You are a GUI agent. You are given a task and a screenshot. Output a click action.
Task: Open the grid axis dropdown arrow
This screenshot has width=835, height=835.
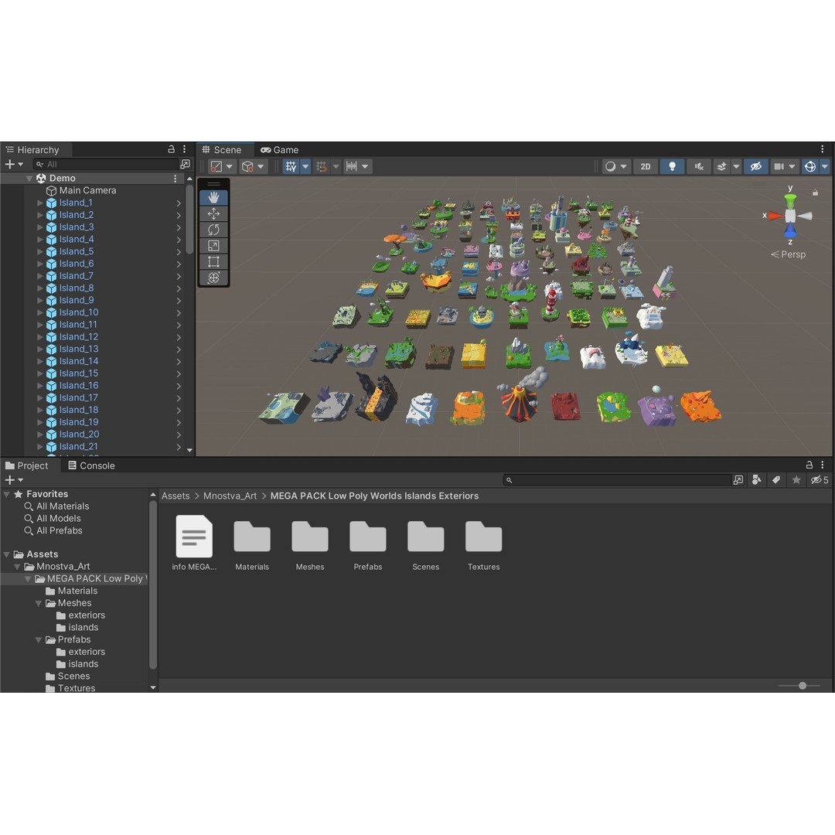[305, 167]
